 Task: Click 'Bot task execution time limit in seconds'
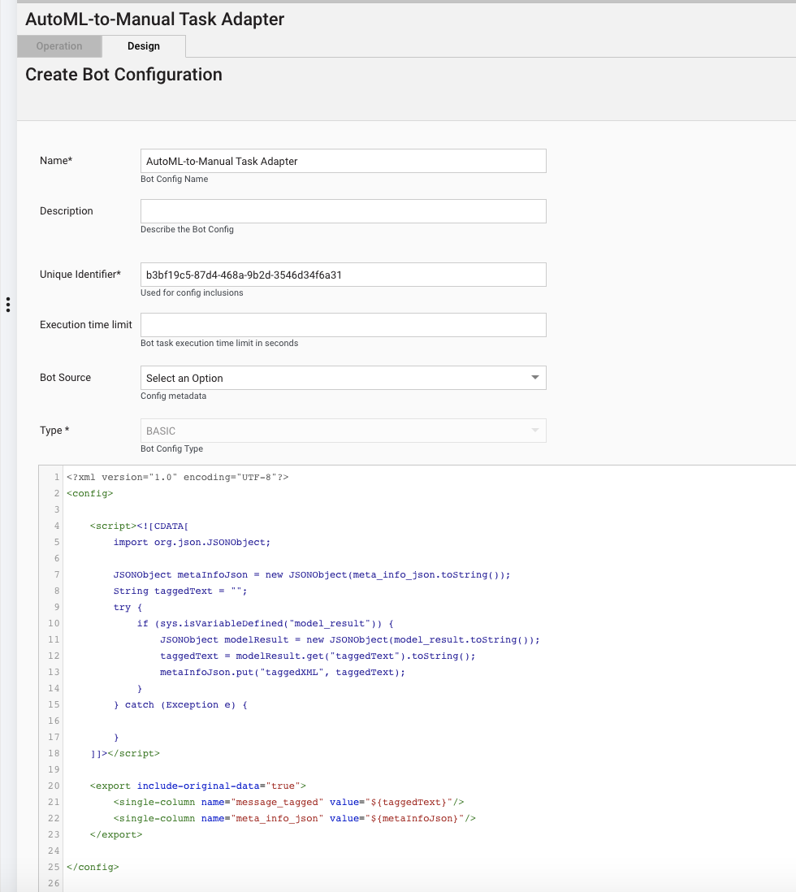click(x=219, y=343)
